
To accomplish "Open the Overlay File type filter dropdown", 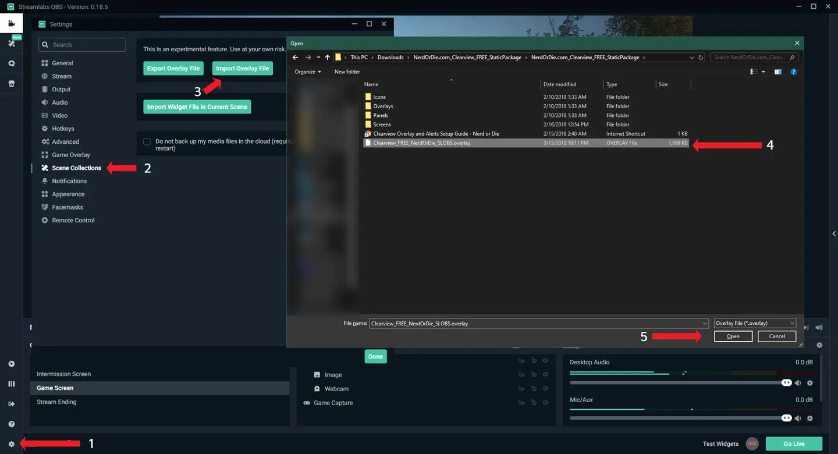I will click(755, 323).
